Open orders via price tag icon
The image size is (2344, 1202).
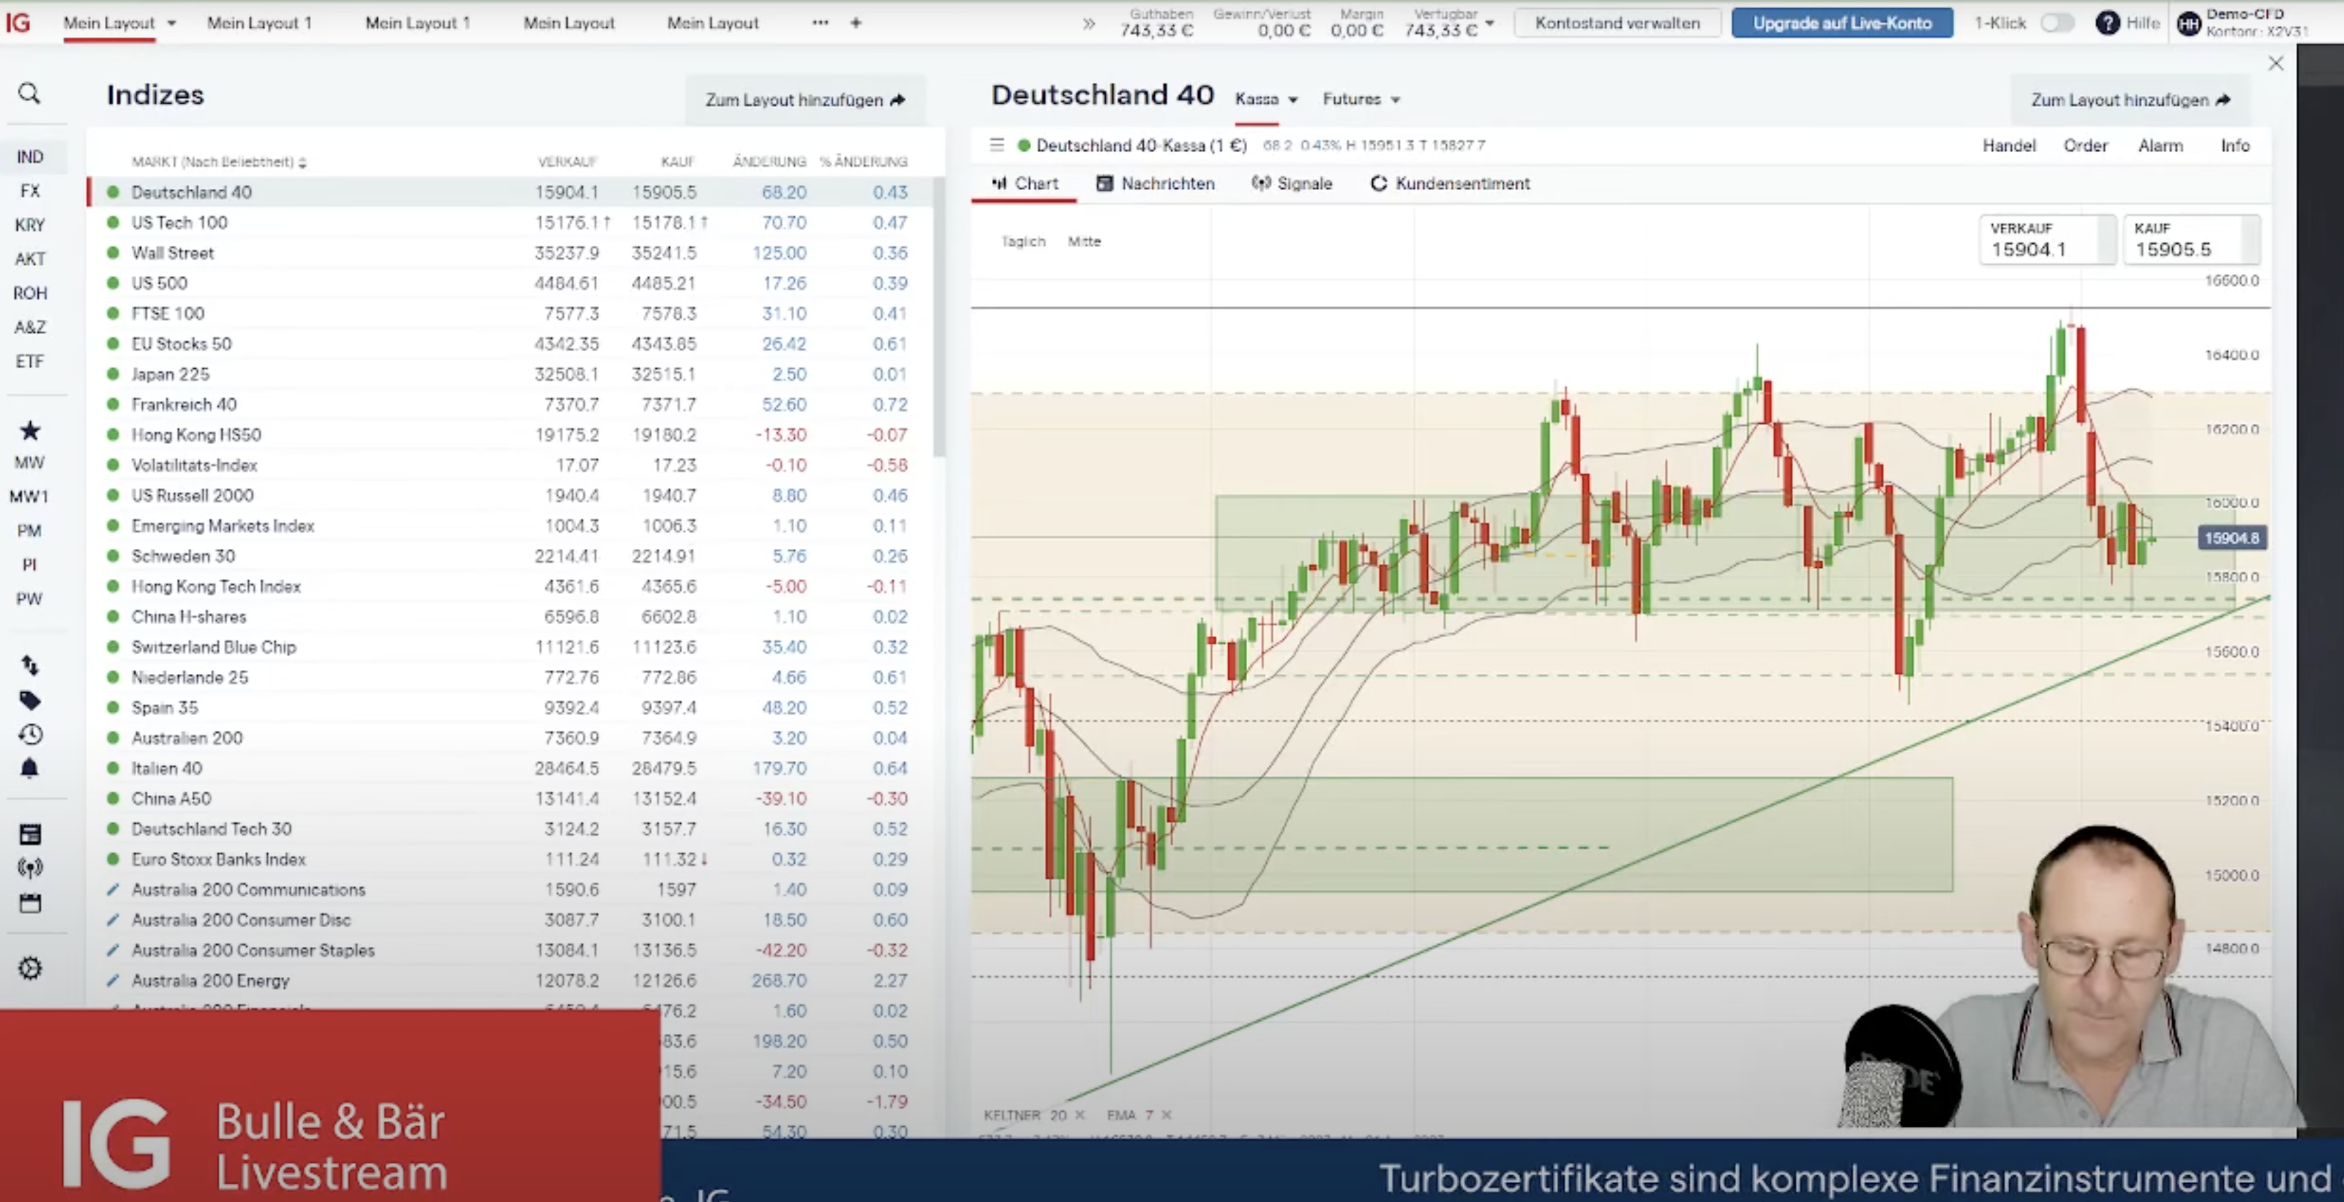coord(29,700)
